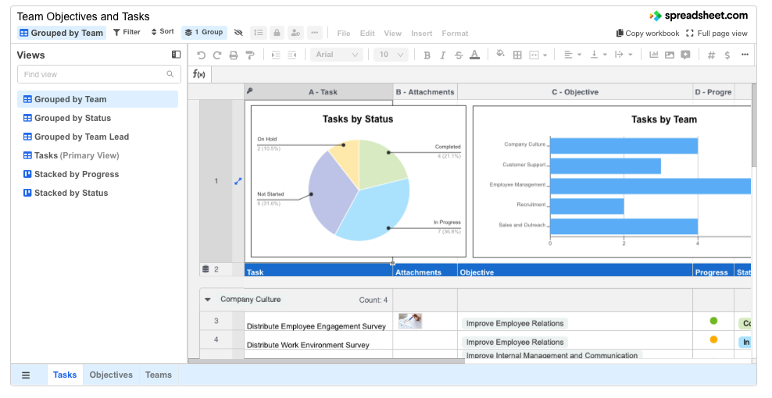Open the Format menu
This screenshot has width=772, height=398.
455,34
